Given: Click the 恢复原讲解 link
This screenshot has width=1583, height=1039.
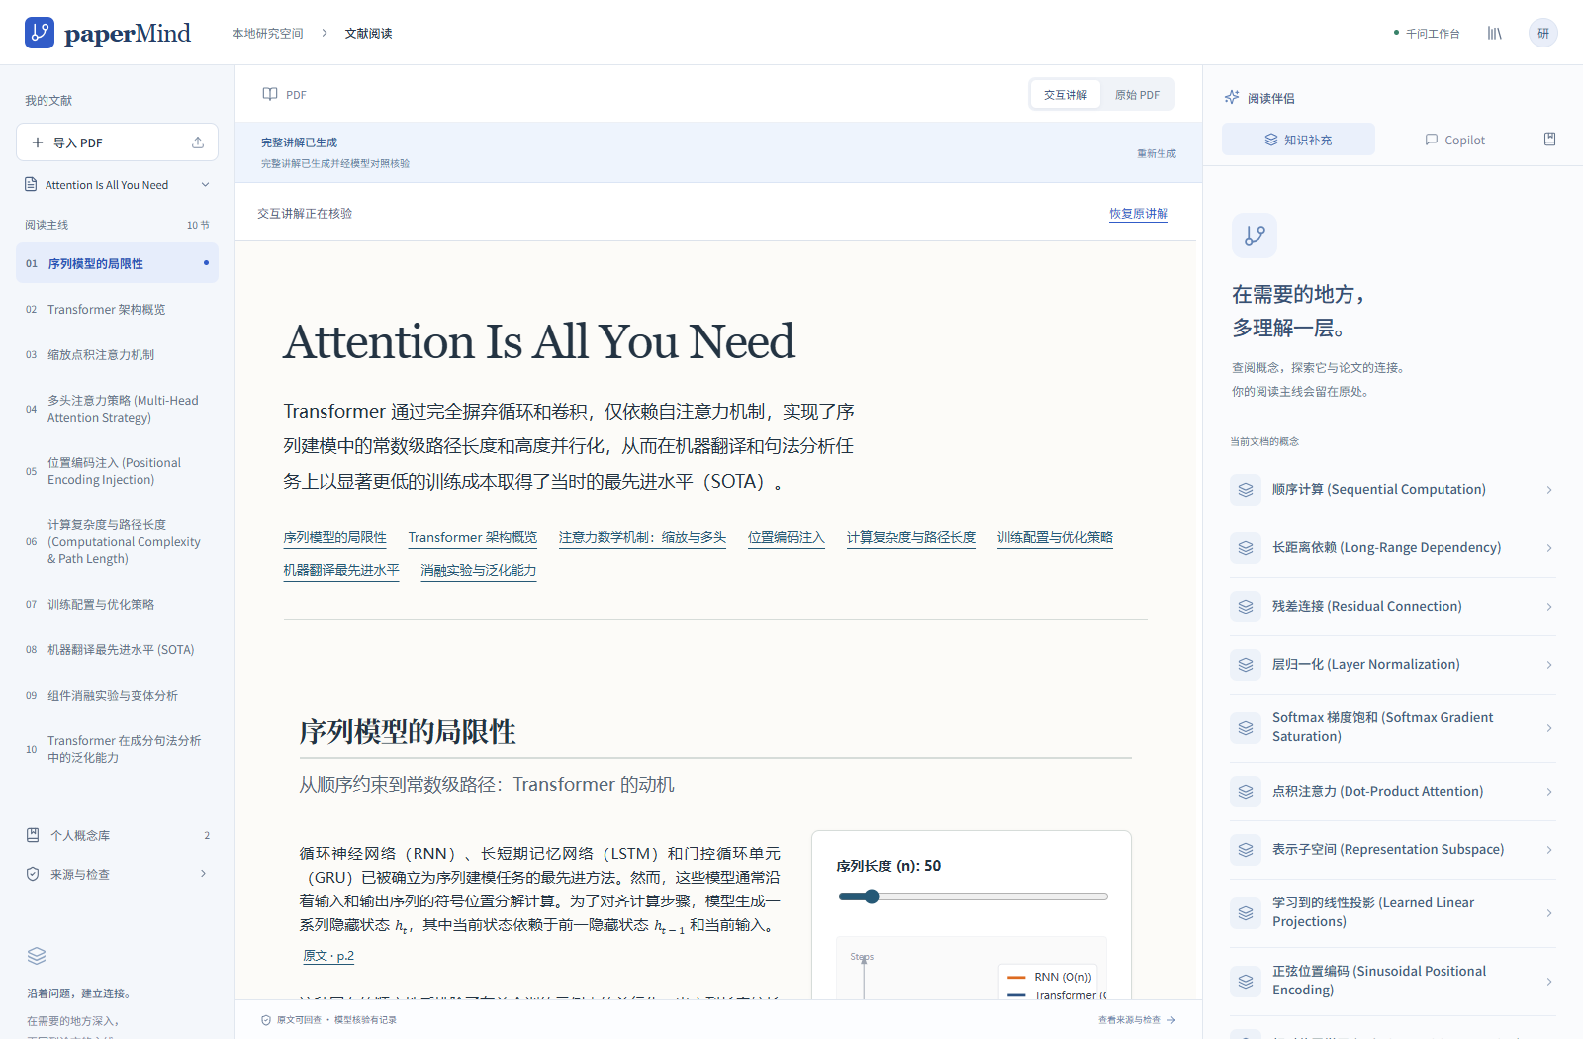Looking at the screenshot, I should (1139, 214).
